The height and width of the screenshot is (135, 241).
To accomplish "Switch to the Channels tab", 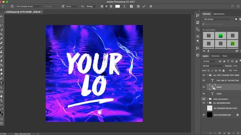I will point(215,56).
